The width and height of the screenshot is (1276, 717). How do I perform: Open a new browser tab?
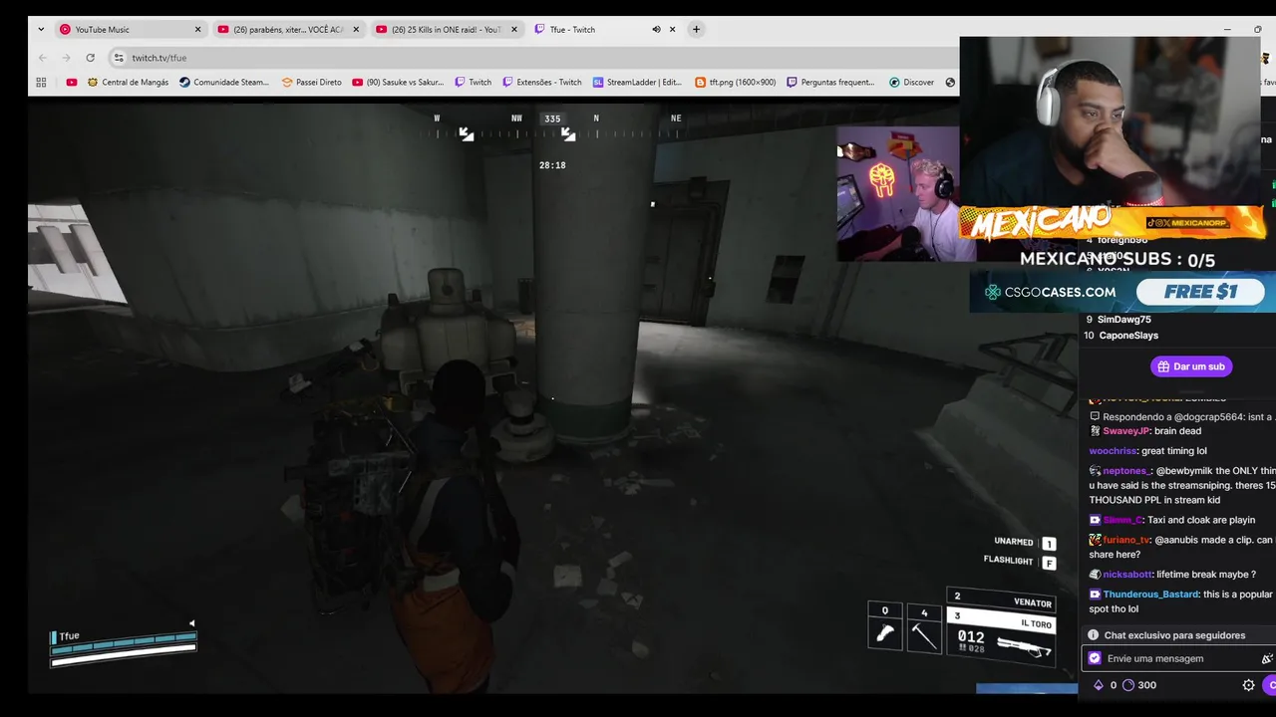click(x=696, y=30)
